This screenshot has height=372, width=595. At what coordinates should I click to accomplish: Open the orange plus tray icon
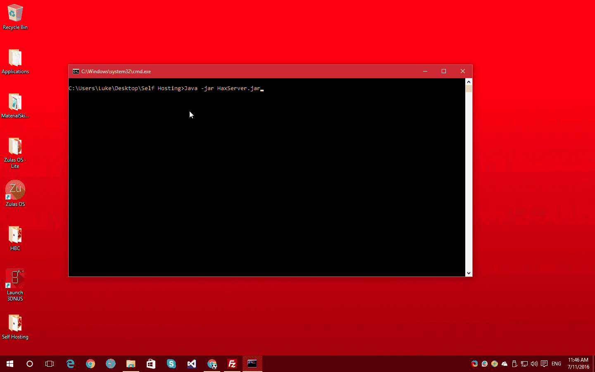[495, 364]
